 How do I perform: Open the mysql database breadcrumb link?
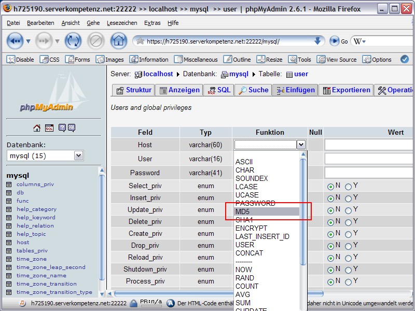[x=239, y=74]
